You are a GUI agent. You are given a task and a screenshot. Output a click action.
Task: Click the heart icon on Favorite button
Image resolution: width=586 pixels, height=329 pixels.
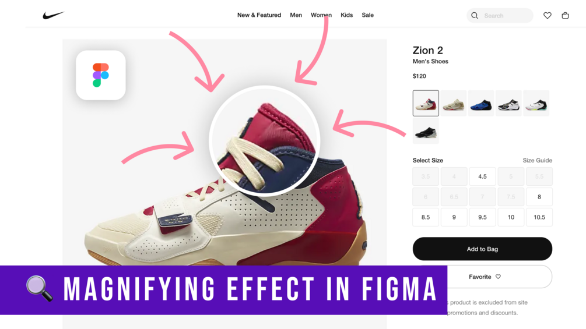click(498, 277)
